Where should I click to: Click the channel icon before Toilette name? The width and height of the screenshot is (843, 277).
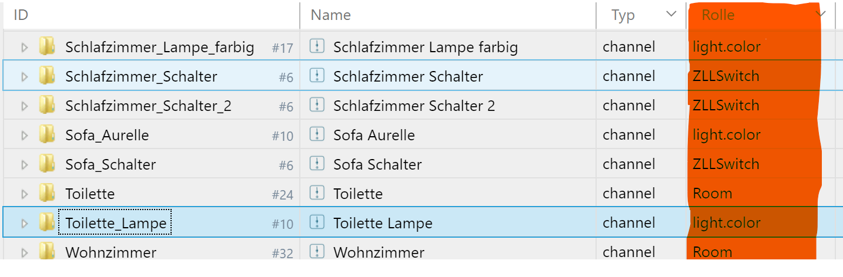pyautogui.click(x=317, y=193)
